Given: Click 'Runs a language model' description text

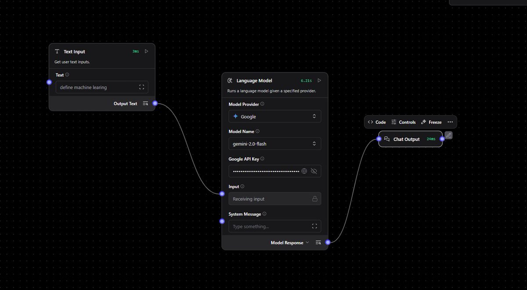Looking at the screenshot, I should point(272,91).
